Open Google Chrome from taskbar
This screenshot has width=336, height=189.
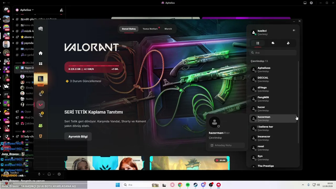[x=180, y=185]
